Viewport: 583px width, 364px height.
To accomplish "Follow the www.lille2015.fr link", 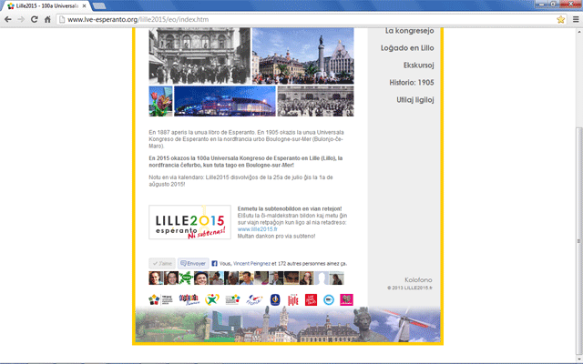I will (x=257, y=229).
